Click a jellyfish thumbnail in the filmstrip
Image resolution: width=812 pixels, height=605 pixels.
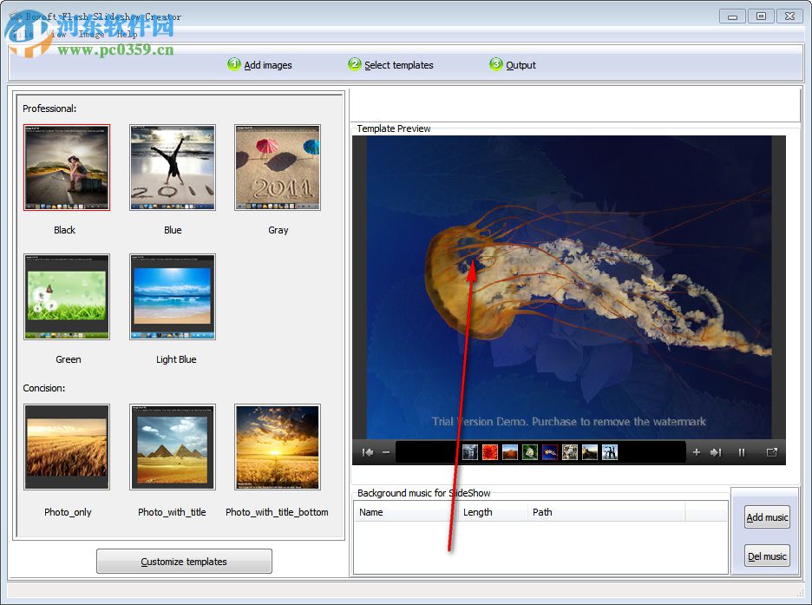(549, 451)
